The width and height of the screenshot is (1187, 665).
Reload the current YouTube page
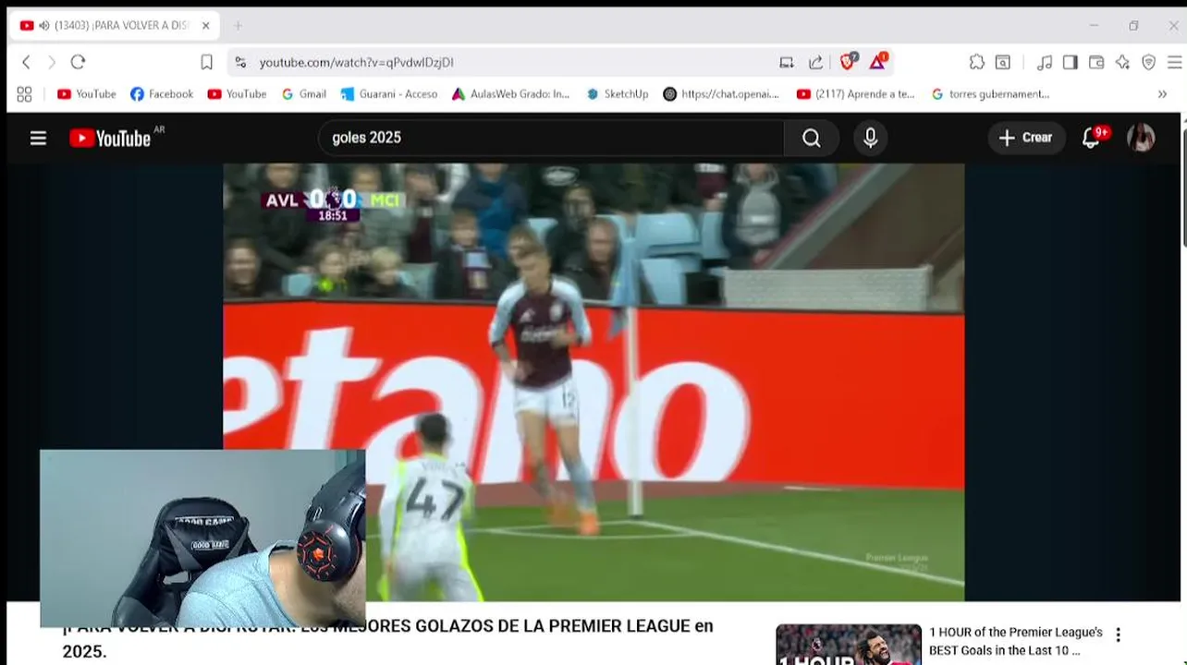[79, 62]
